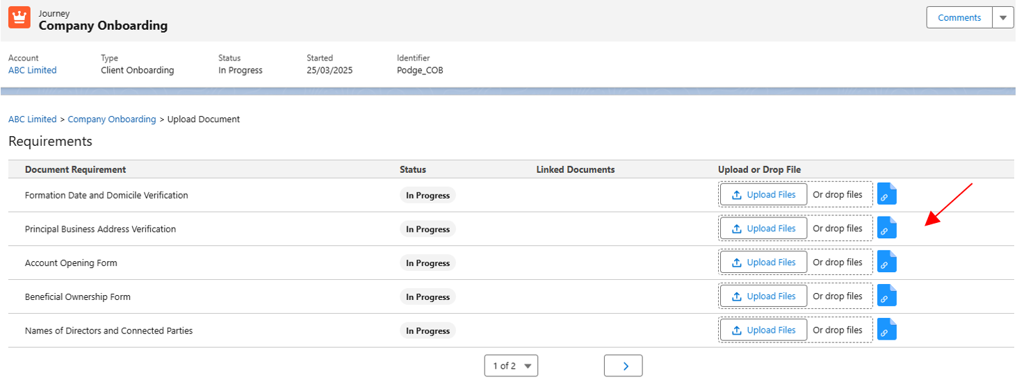
Task: Upload files for Beneficial Ownership Form
Action: tap(763, 297)
